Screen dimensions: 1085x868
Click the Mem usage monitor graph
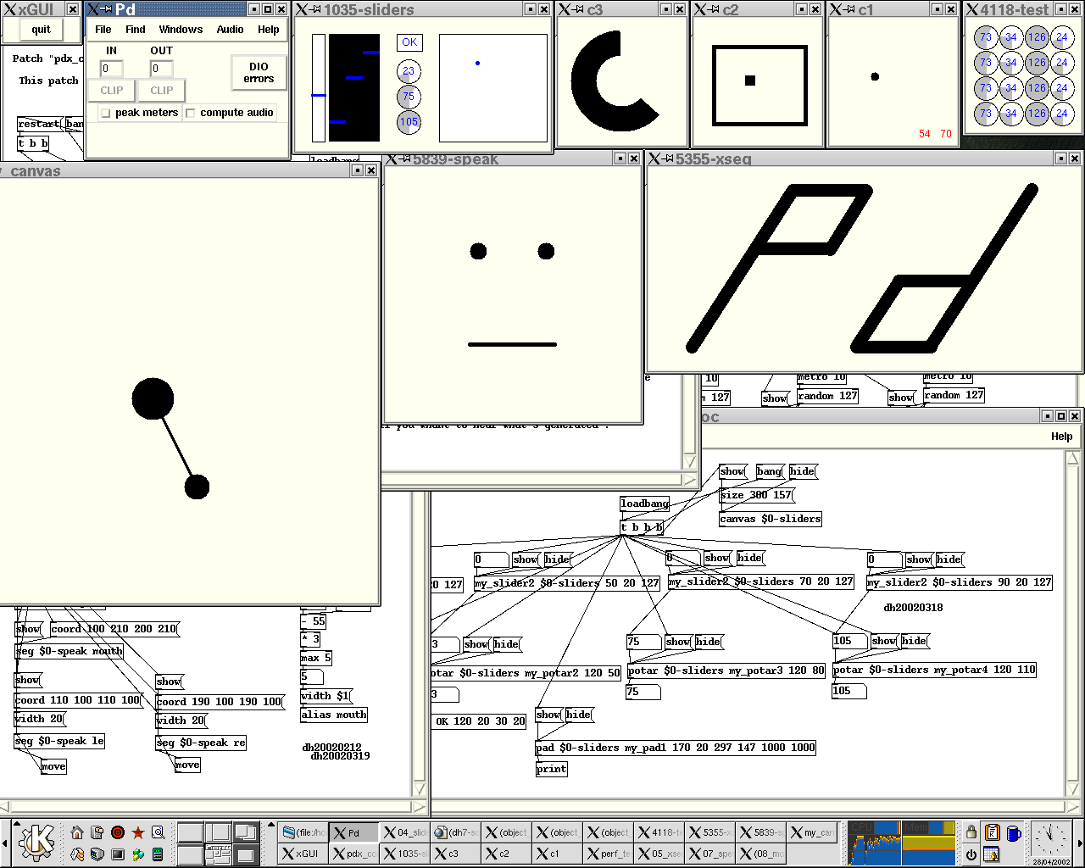coord(929,842)
